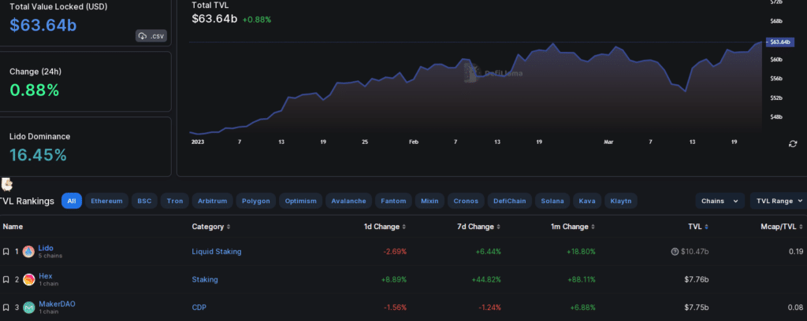The image size is (807, 321).
Task: Click the llama avatar icon above TVL Rankings
Action: click(x=7, y=184)
